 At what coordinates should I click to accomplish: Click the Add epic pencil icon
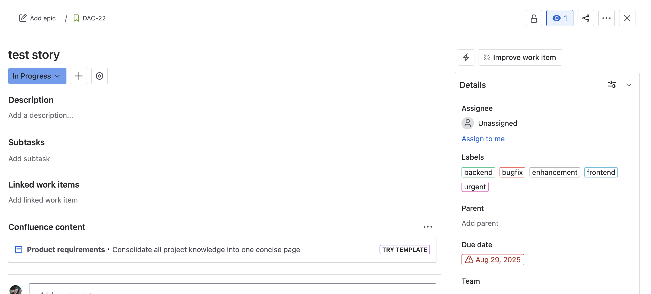tap(23, 18)
